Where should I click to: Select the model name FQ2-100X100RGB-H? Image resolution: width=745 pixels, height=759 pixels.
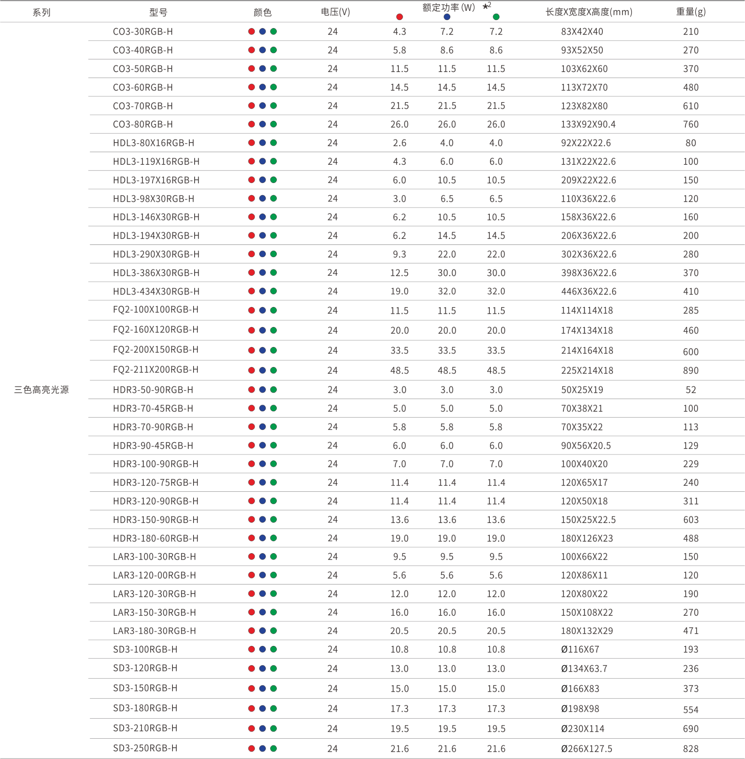(155, 309)
